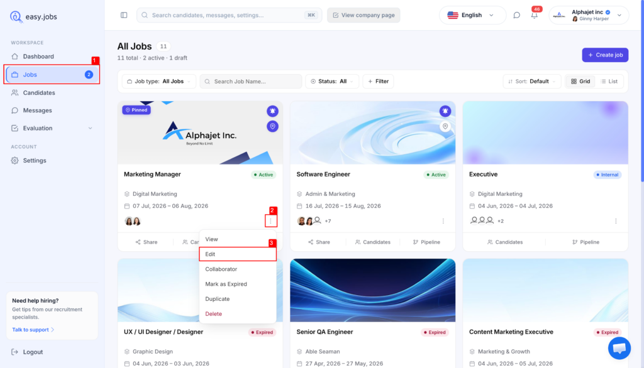Click Talk to support link
This screenshot has height=368, width=644.
tap(33, 330)
